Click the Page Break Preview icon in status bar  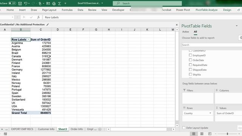[x=210, y=134]
